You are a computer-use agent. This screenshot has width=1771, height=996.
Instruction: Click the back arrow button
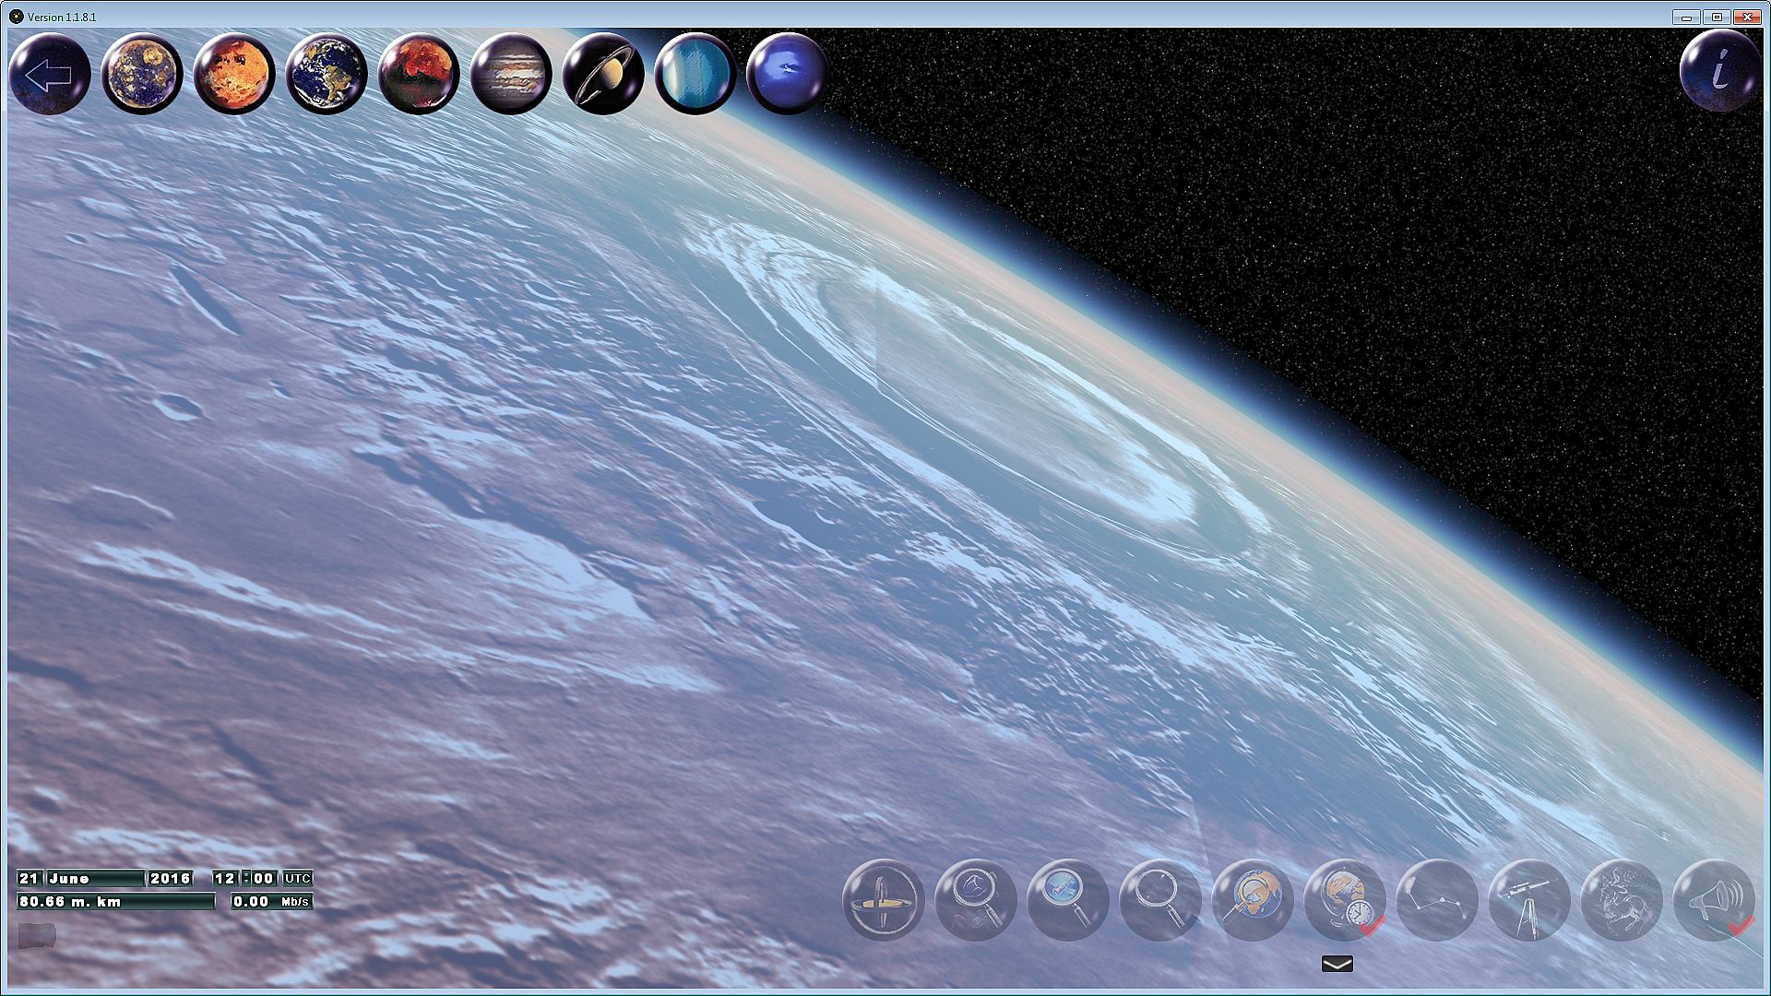(x=49, y=74)
